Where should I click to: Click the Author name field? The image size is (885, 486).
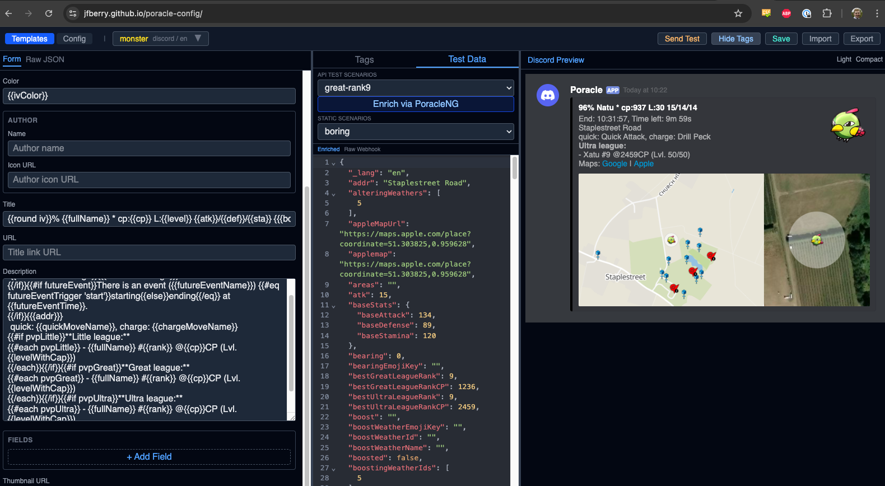point(149,148)
